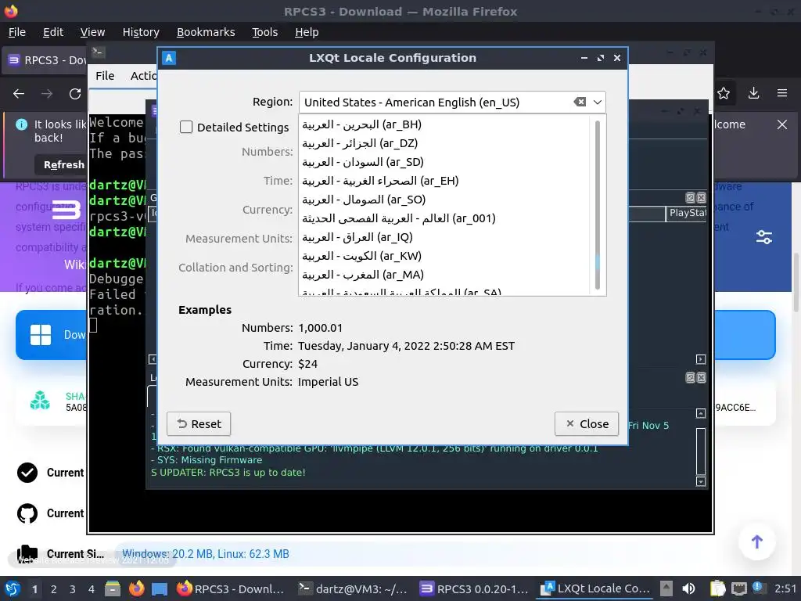This screenshot has height=601, width=801.
Task: Switch to workspace 4
Action: pos(92,589)
